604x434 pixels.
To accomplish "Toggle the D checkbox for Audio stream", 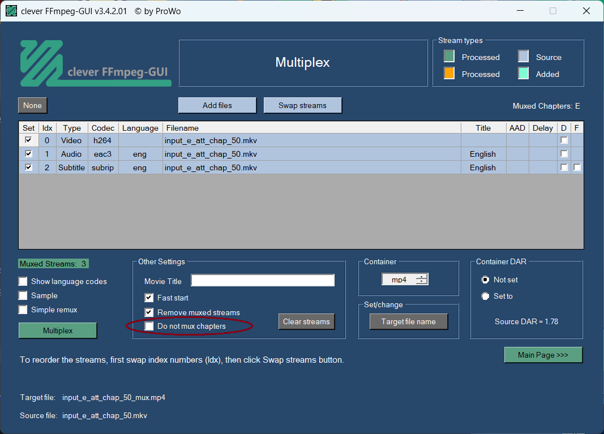I will point(564,154).
